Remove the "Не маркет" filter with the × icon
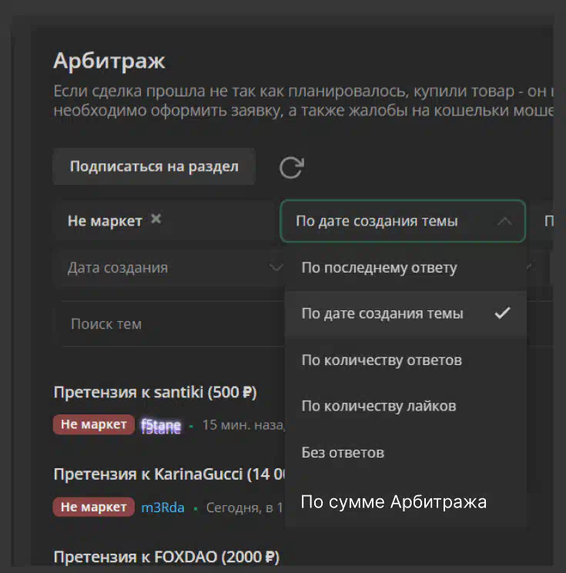Image resolution: width=566 pixels, height=573 pixels. point(156,219)
